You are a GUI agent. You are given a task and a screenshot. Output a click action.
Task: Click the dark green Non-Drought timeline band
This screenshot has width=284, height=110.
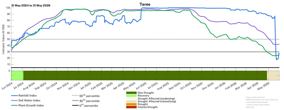145,75
